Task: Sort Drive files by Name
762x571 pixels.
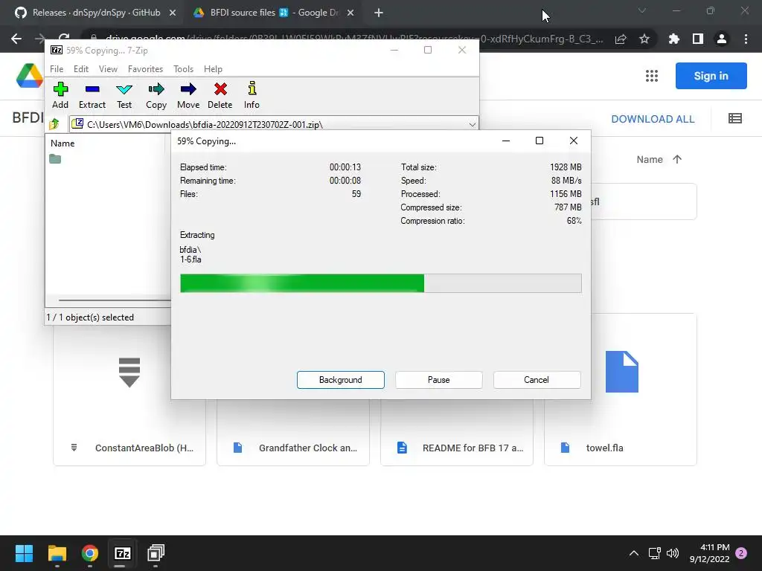Action: [x=650, y=159]
